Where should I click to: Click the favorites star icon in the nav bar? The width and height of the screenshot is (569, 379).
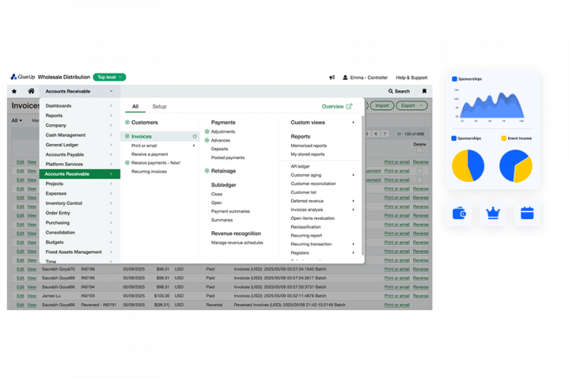pos(14,92)
